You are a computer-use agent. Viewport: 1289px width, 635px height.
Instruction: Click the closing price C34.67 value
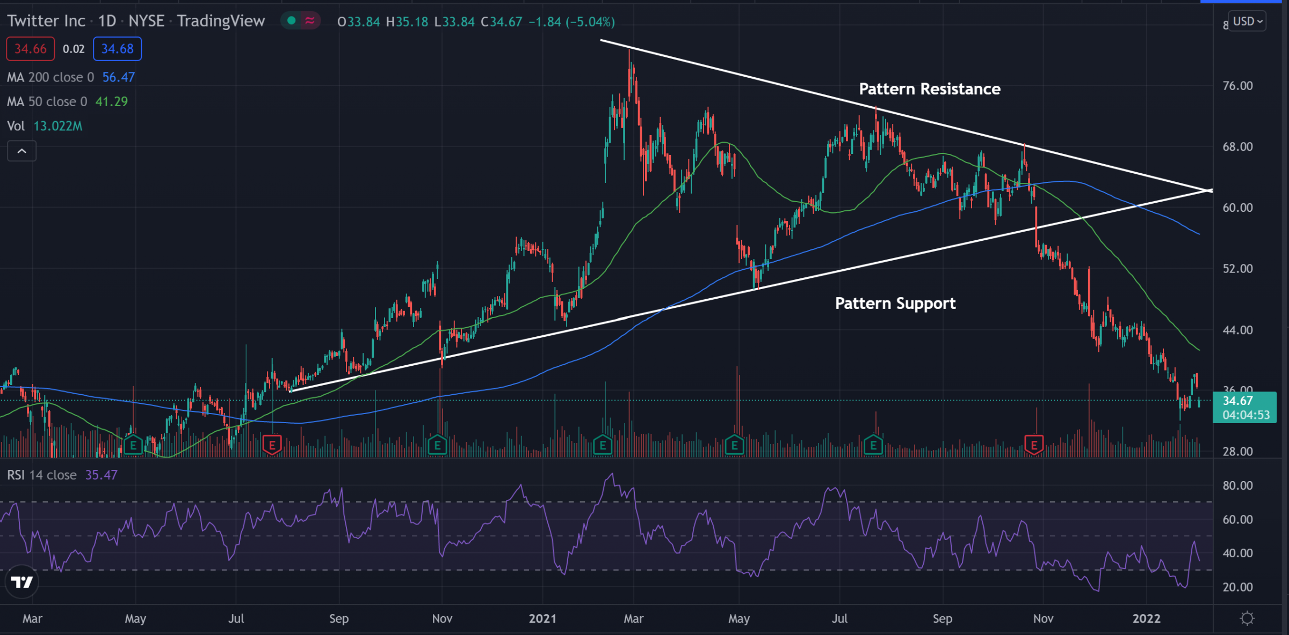pos(501,22)
